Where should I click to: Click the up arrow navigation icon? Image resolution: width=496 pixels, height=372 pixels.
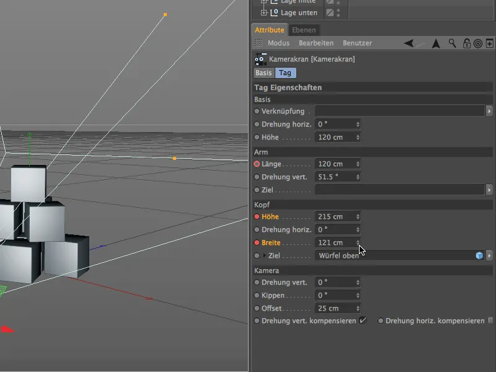pyautogui.click(x=436, y=43)
